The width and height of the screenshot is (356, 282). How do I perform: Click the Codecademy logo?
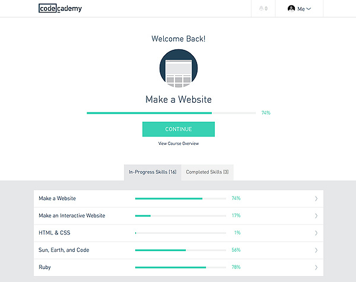pyautogui.click(x=60, y=8)
